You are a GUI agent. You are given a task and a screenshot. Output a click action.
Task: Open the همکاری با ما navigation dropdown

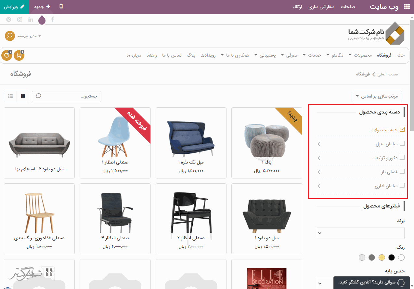tap(235, 55)
